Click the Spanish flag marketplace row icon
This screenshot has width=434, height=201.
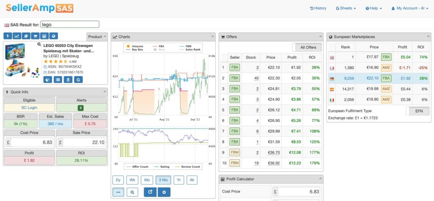332,89
